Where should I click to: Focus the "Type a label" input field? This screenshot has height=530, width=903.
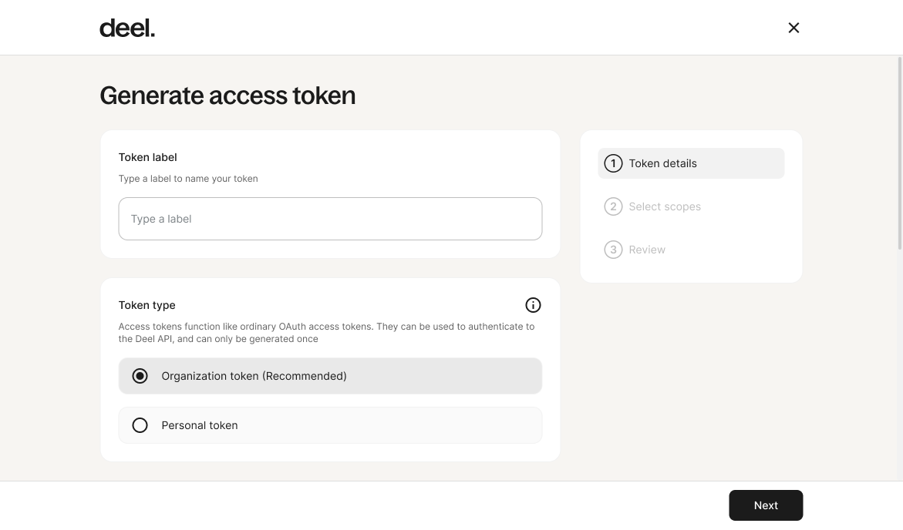[x=330, y=219]
